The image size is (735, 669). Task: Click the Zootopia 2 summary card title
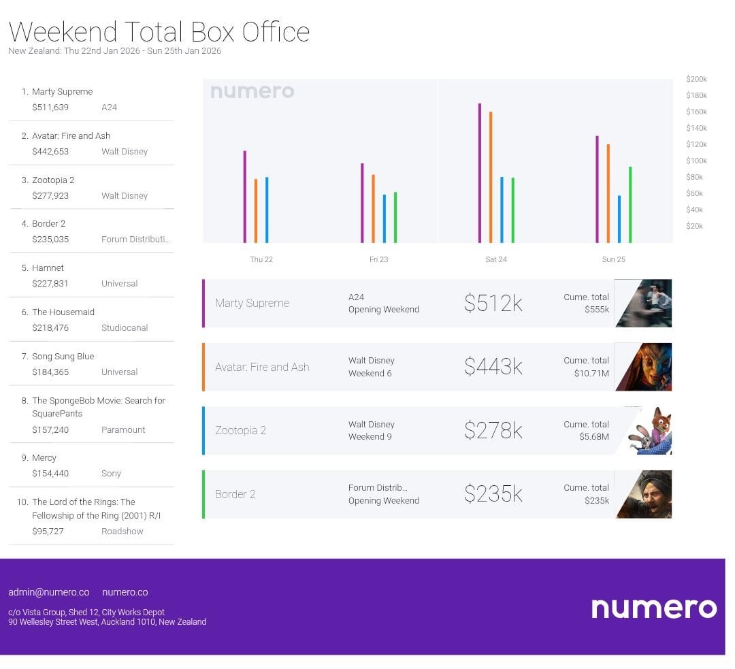coord(240,431)
